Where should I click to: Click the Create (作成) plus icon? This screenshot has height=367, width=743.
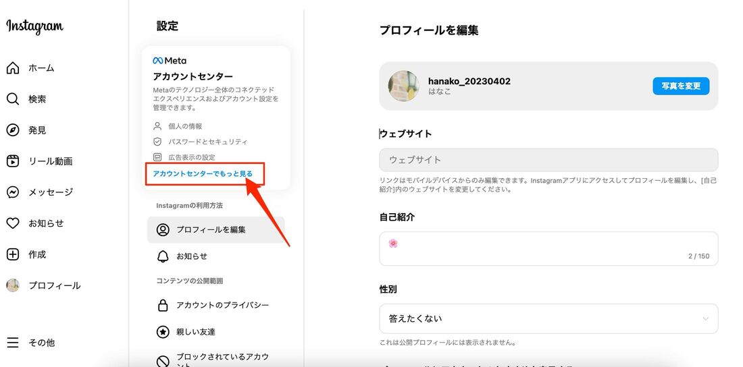click(13, 254)
